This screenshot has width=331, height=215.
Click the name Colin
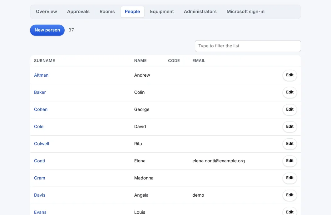(x=139, y=92)
